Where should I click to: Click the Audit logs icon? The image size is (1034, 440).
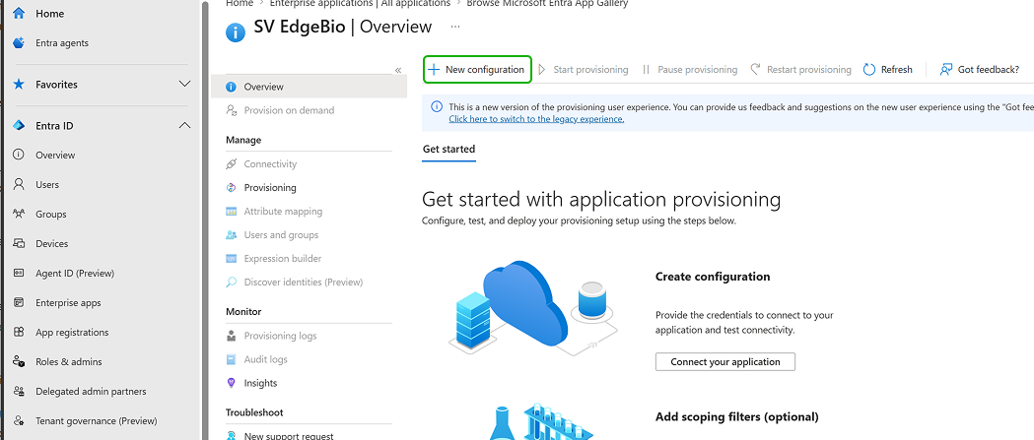(231, 359)
